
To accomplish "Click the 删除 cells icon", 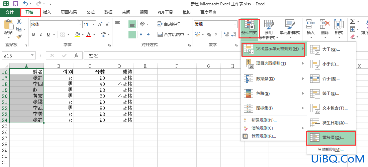I will [325, 24].
